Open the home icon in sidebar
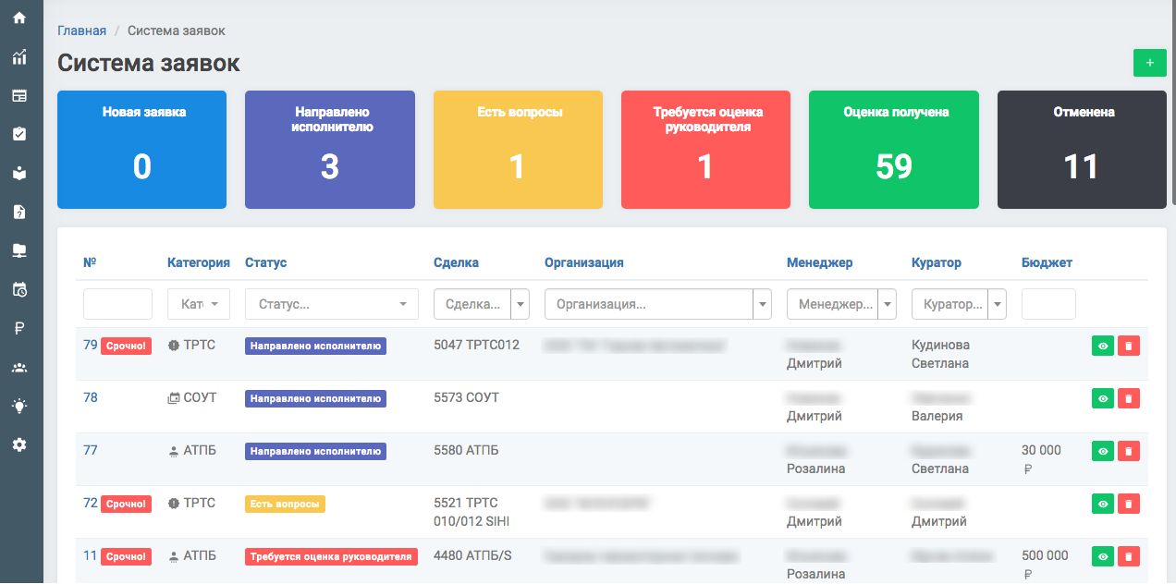Image resolution: width=1176 pixels, height=584 pixels. tap(19, 18)
